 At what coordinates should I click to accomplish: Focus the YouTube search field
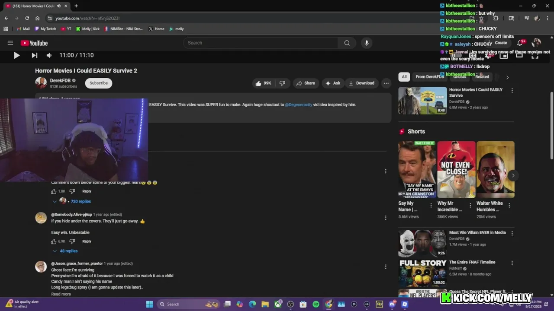pyautogui.click(x=261, y=43)
